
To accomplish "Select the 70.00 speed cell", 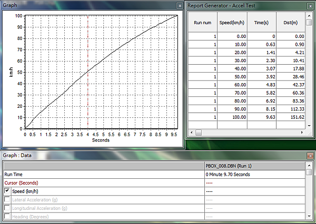I will pos(232,93).
